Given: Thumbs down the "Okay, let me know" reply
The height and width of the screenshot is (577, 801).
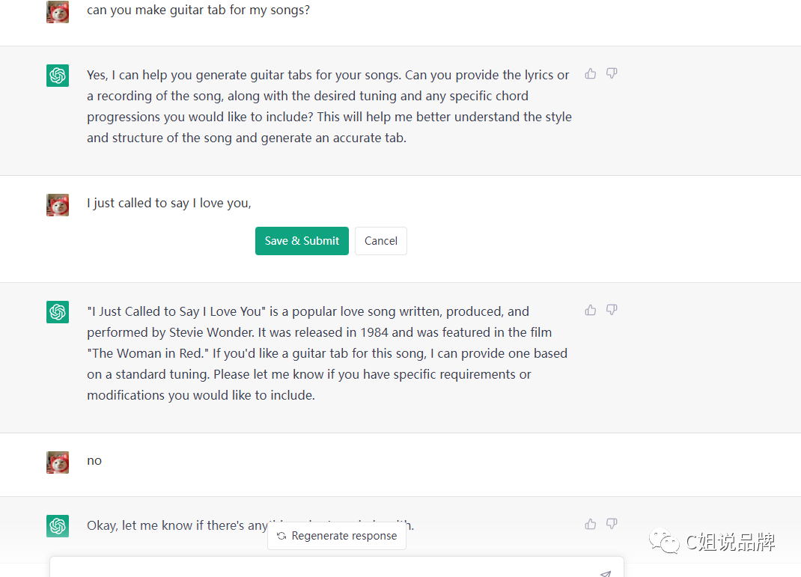Looking at the screenshot, I should pyautogui.click(x=612, y=524).
